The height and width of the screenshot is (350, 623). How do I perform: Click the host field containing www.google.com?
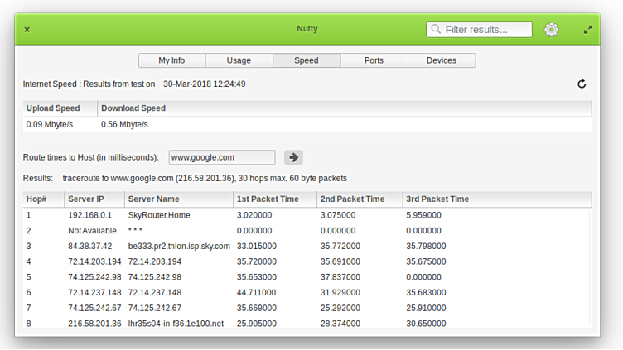click(221, 157)
